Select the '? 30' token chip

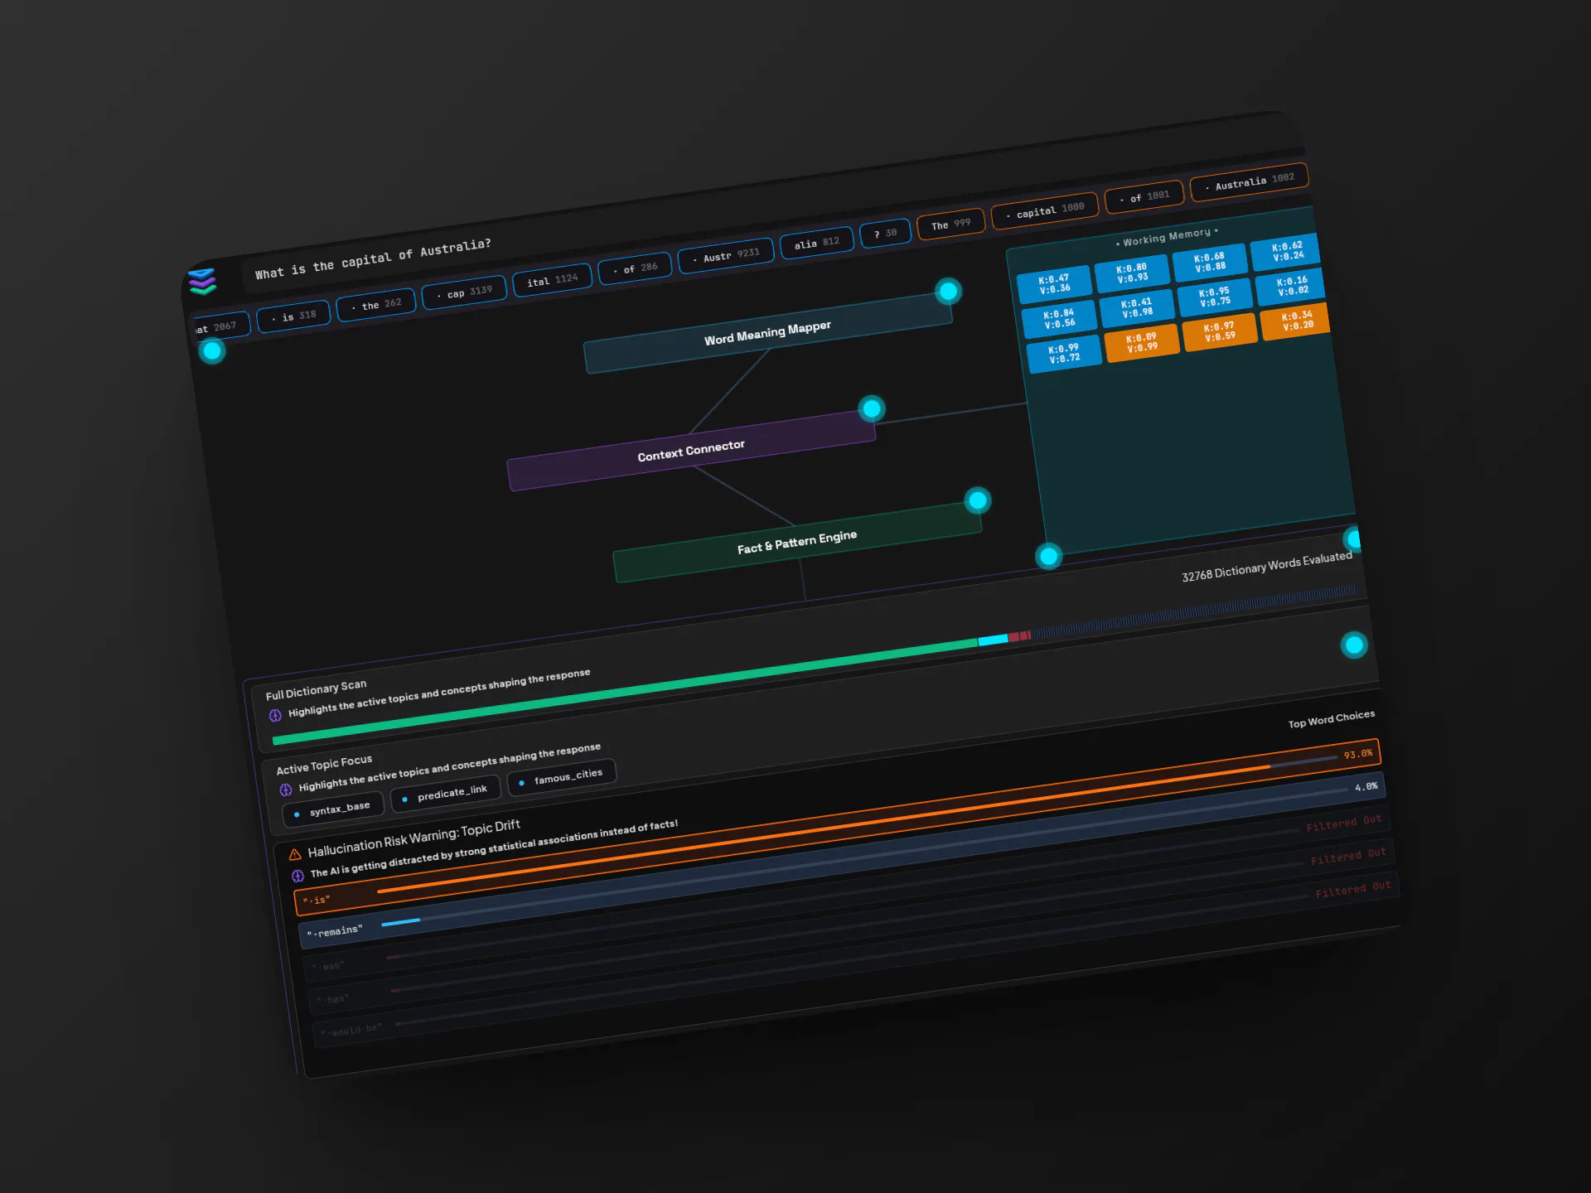(x=885, y=233)
